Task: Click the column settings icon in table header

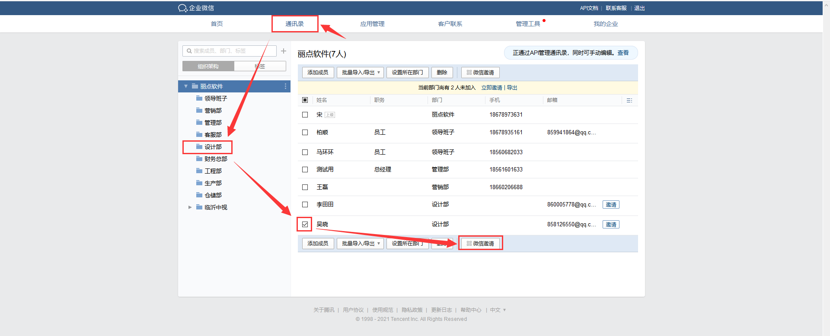Action: [629, 100]
